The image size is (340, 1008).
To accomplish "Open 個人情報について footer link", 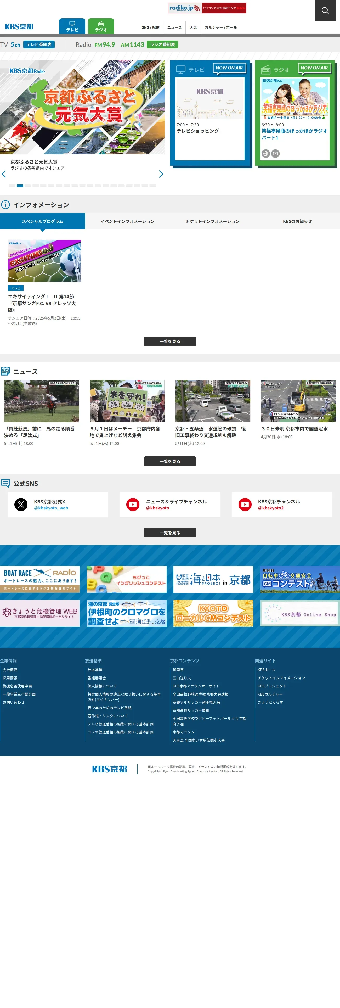I will 102,686.
